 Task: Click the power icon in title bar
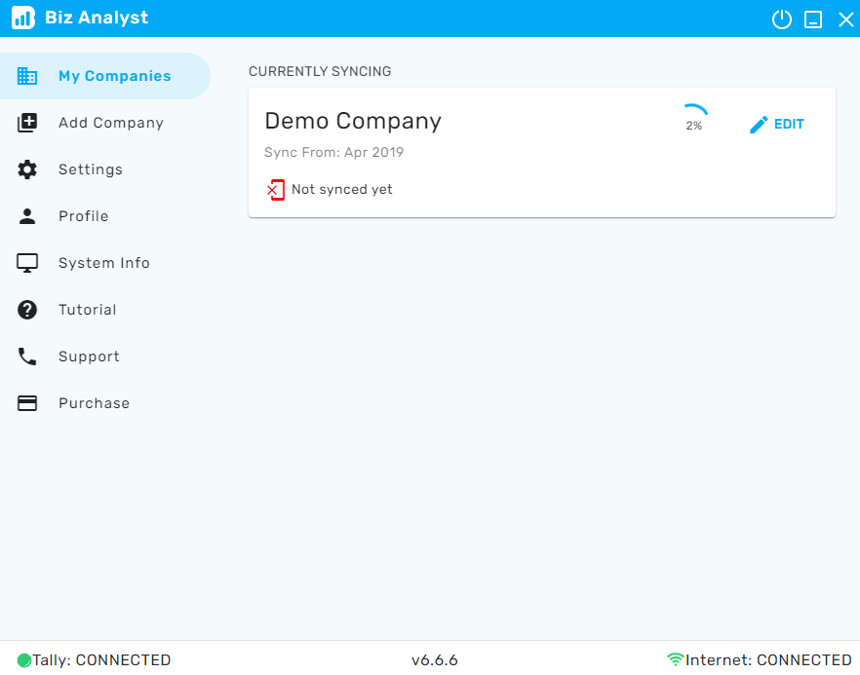(x=782, y=19)
